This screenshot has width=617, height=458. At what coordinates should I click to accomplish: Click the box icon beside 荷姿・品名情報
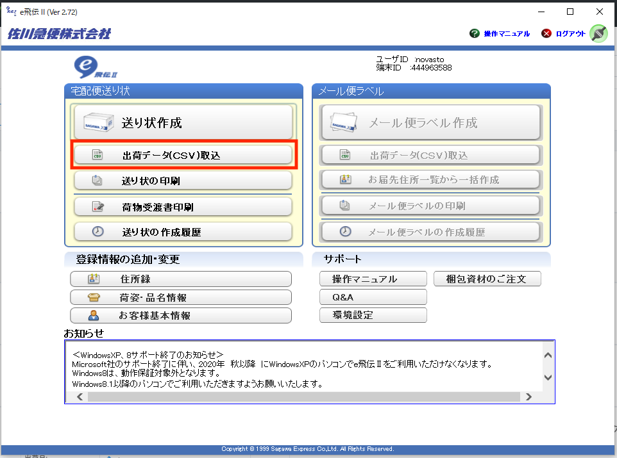[x=94, y=298]
